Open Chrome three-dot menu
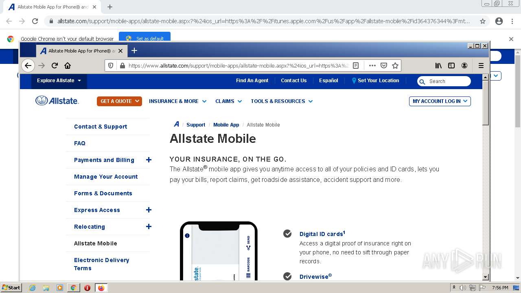 tap(512, 21)
